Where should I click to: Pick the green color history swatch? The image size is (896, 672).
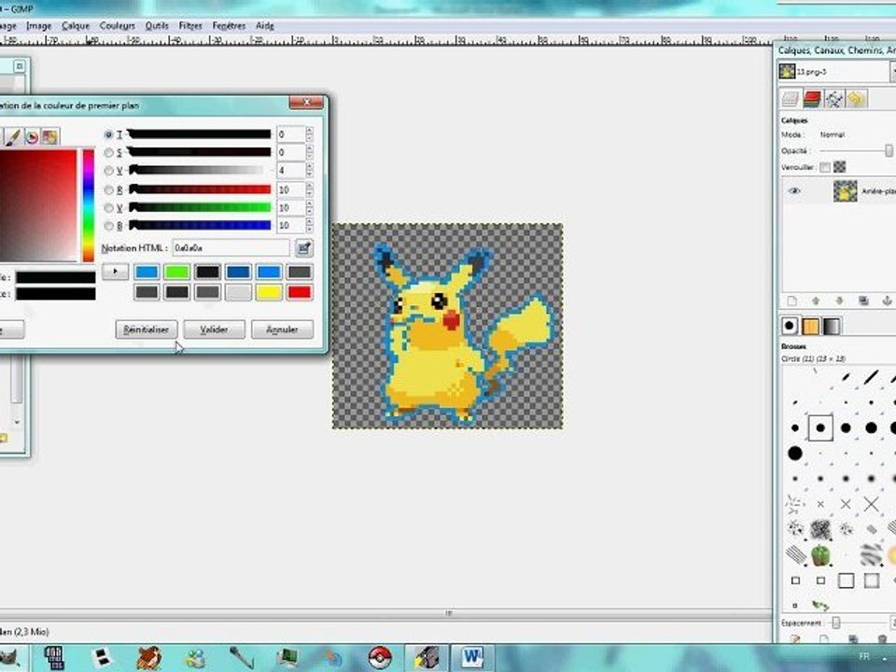point(176,272)
